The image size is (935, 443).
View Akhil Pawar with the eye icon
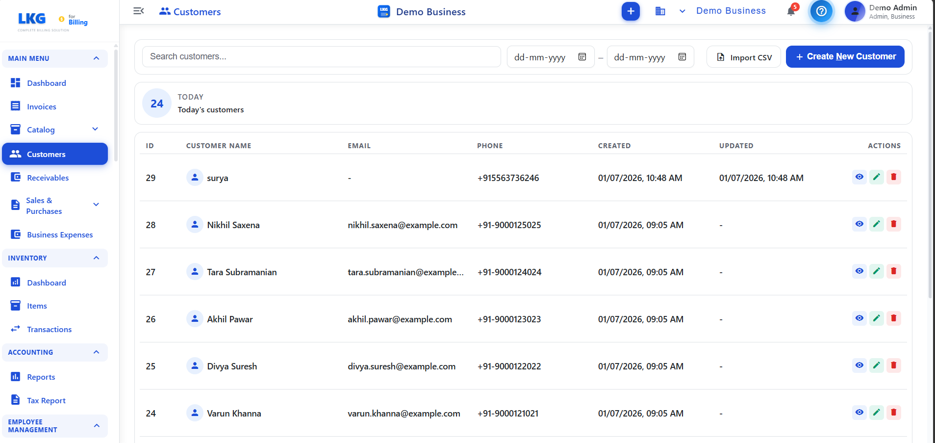coord(859,318)
